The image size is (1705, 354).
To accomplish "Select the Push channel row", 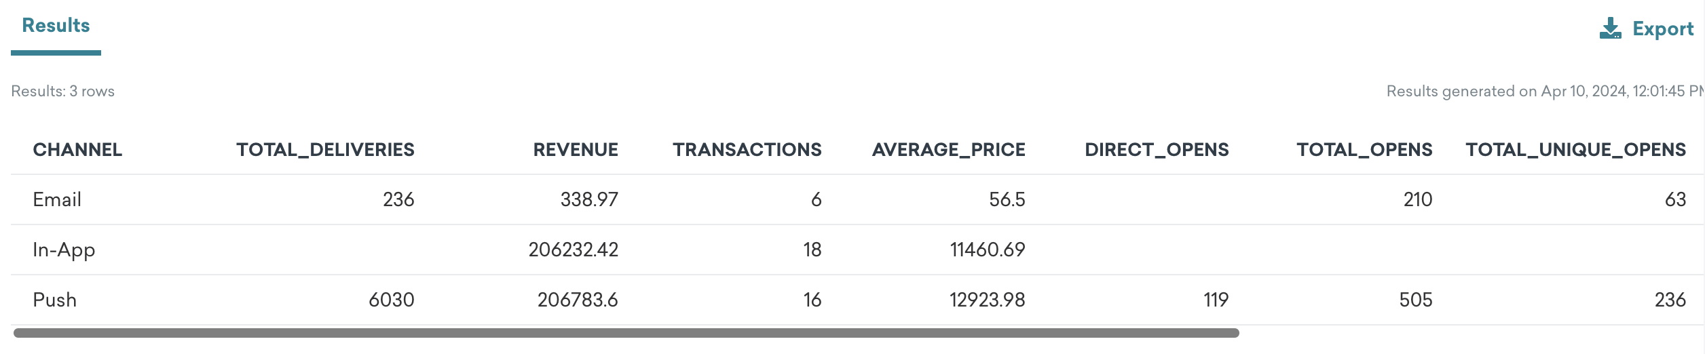I will [857, 300].
